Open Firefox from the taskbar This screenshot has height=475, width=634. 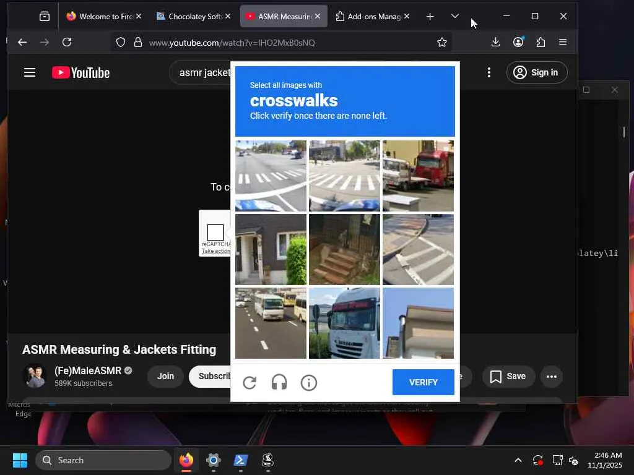click(186, 460)
